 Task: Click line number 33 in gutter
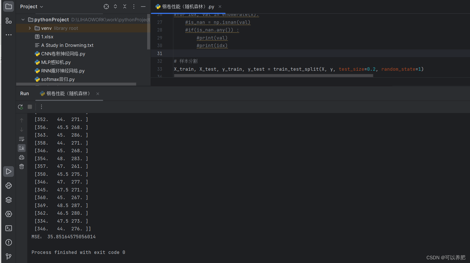160,69
